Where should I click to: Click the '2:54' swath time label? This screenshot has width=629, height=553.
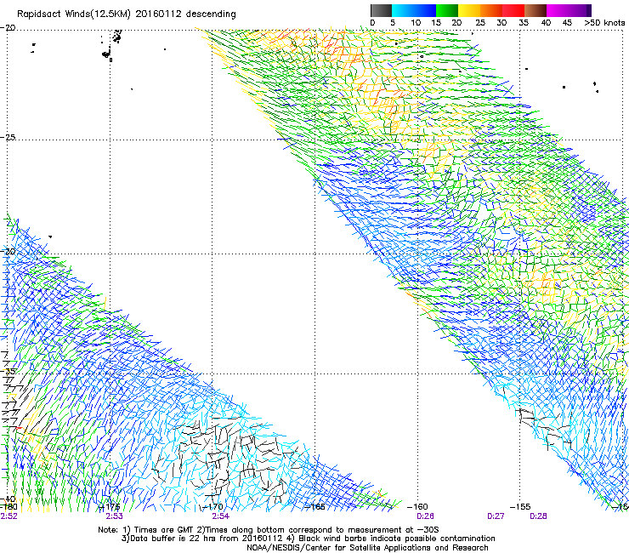tap(221, 516)
